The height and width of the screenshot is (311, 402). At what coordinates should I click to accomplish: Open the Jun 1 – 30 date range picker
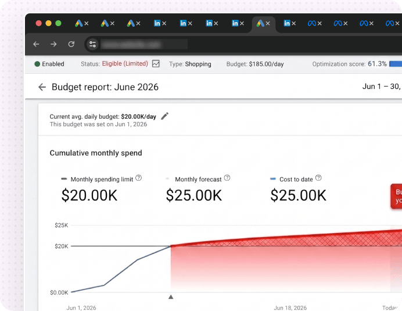tap(382, 87)
